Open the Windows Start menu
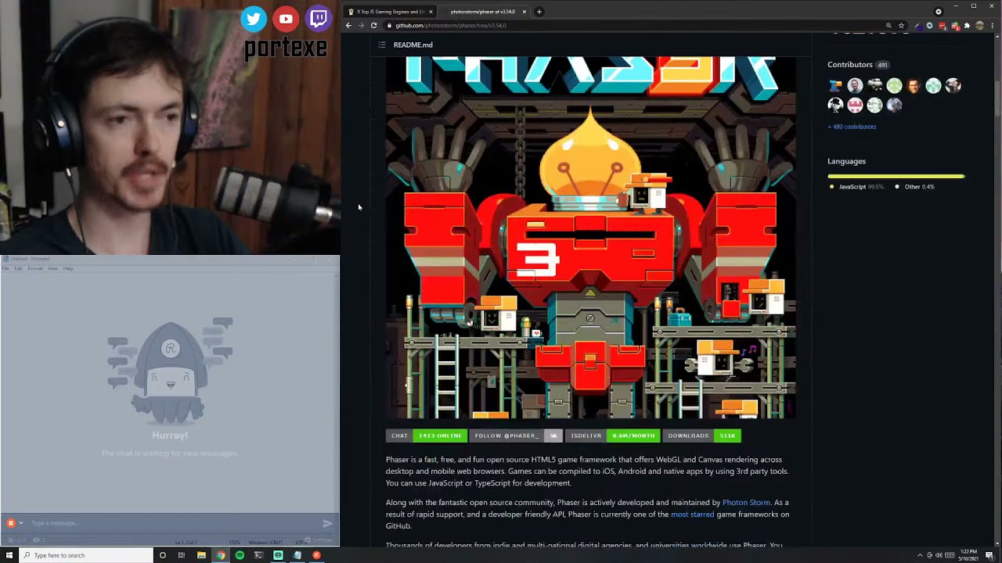The image size is (1002, 563). coord(10,555)
